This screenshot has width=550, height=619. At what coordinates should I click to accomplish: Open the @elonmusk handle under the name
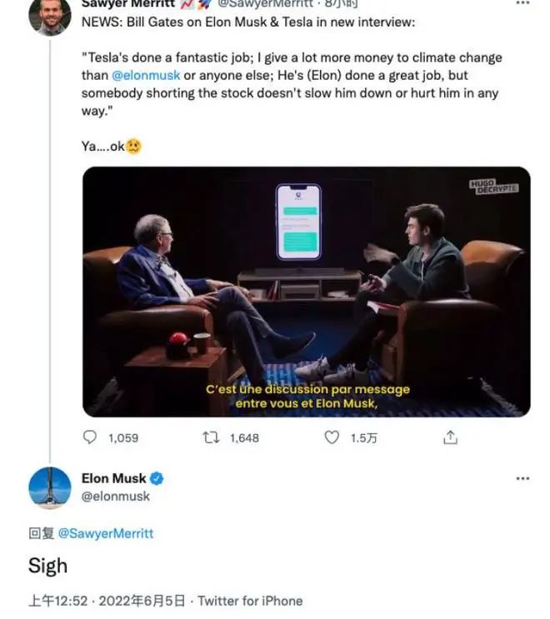(x=116, y=497)
